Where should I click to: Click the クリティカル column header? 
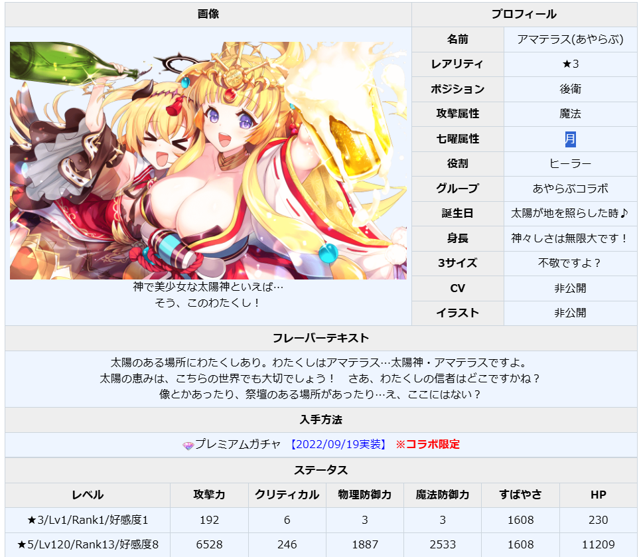click(287, 495)
